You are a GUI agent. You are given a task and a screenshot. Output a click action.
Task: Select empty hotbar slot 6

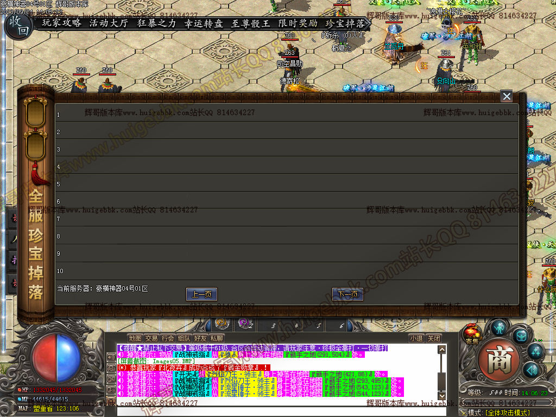click(337, 325)
